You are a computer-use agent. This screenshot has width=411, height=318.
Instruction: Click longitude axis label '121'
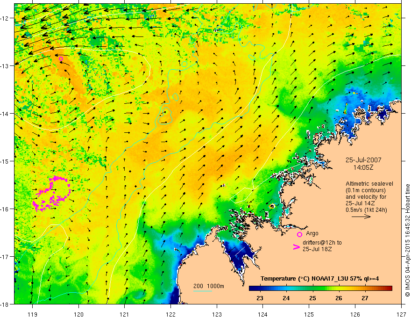click(x=124, y=314)
